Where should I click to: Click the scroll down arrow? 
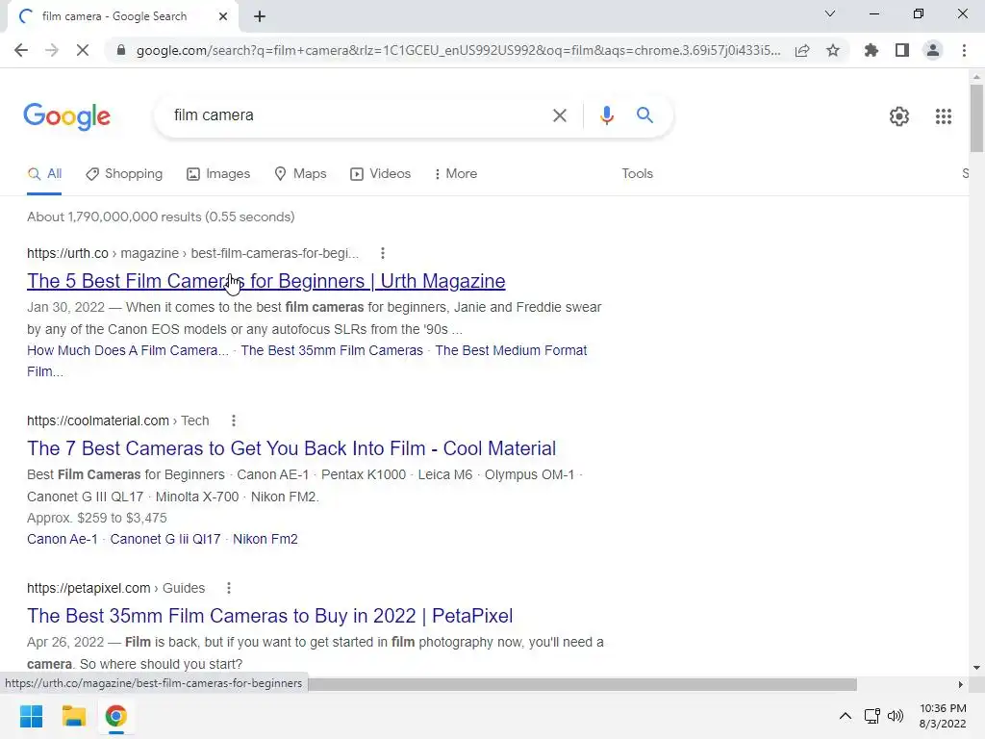tap(976, 668)
